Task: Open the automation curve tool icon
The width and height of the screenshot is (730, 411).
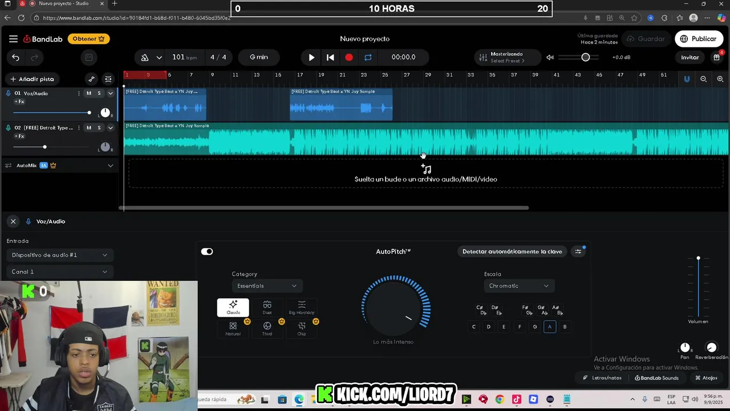Action: tap(91, 79)
